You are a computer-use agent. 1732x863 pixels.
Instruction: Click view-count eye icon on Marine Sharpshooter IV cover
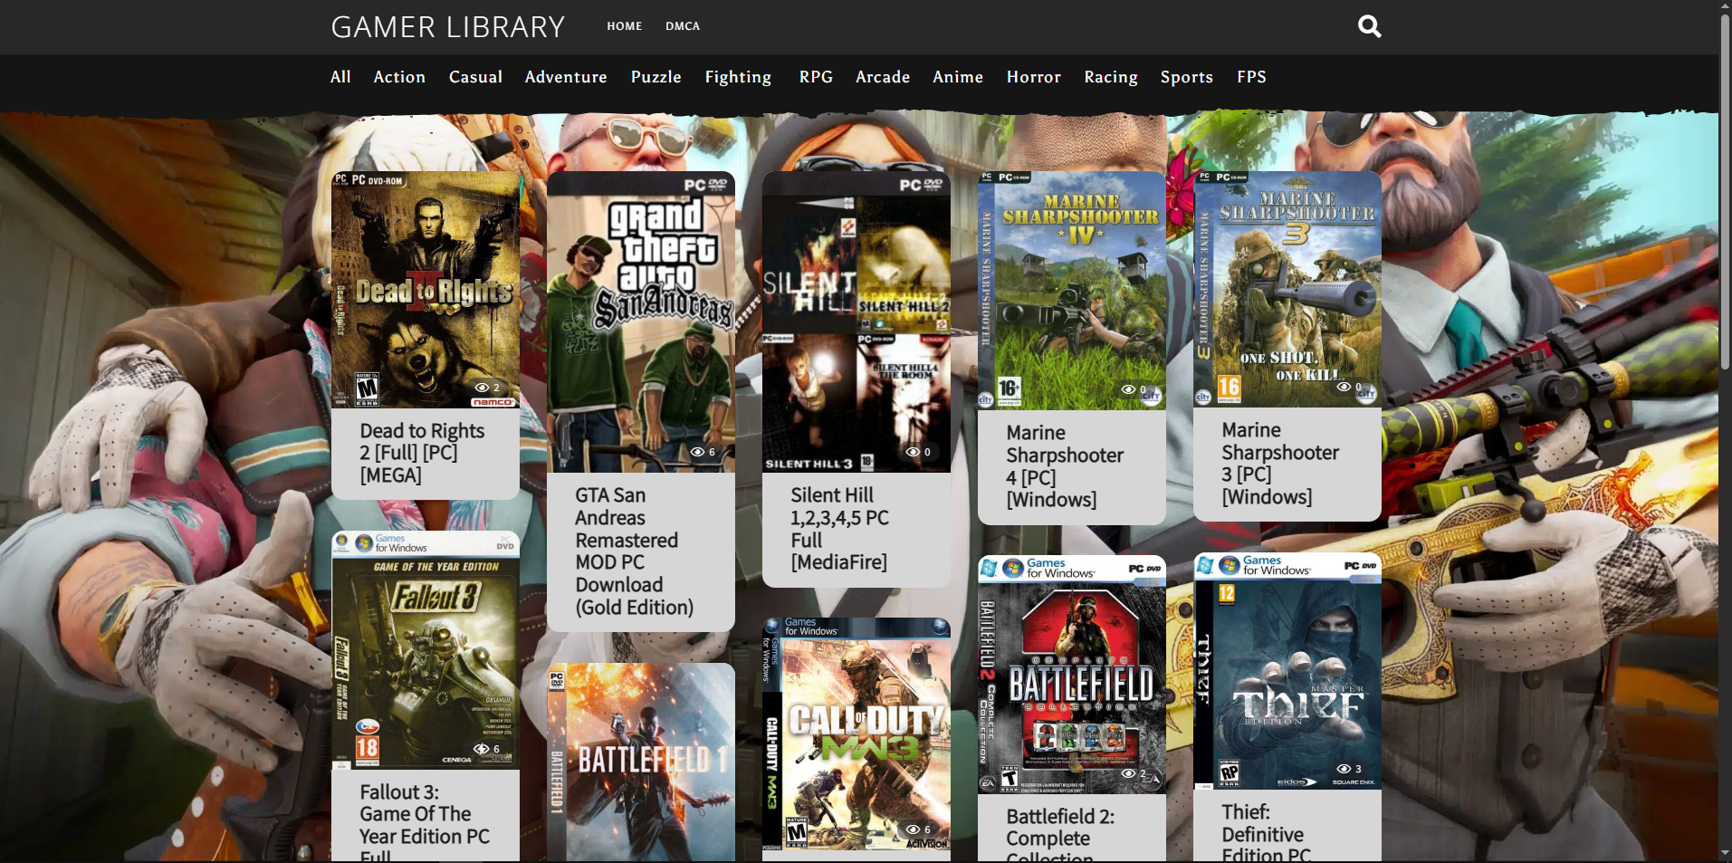1128,389
